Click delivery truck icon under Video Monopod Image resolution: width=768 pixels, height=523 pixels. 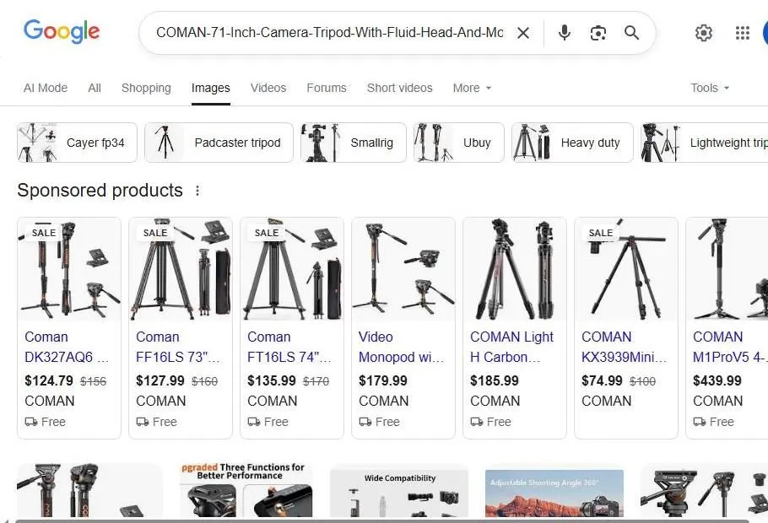coord(365,422)
